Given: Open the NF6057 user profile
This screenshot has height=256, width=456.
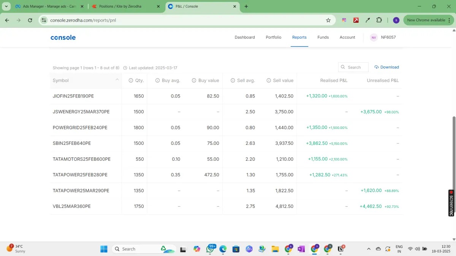Looking at the screenshot, I should (383, 37).
